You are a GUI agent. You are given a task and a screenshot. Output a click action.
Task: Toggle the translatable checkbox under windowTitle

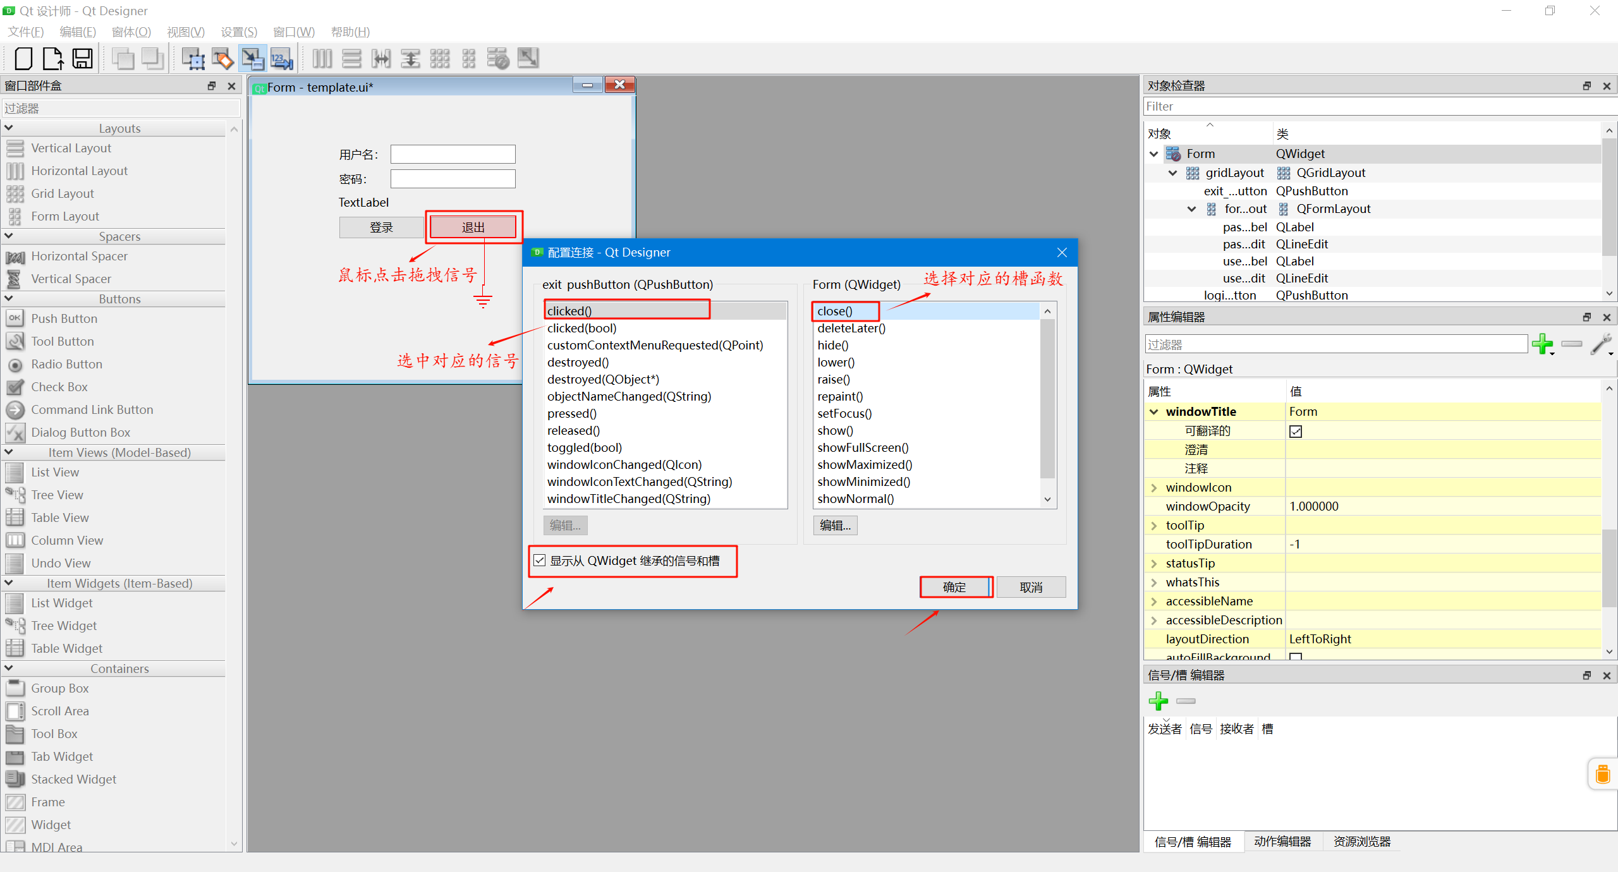point(1296,431)
